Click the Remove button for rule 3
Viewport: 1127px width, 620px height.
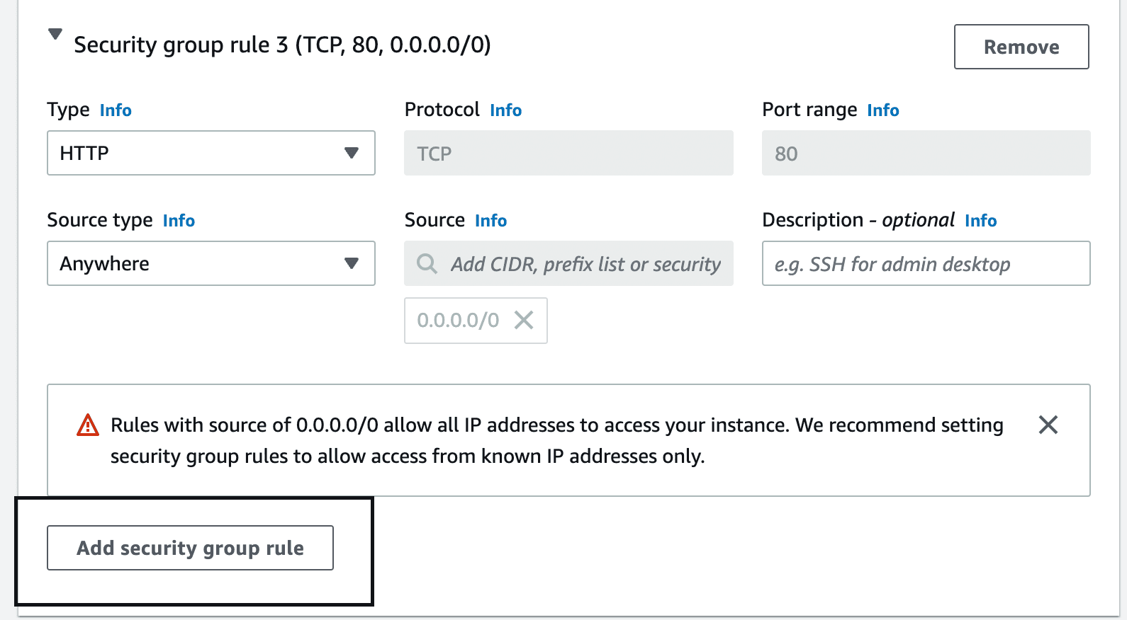tap(1021, 47)
